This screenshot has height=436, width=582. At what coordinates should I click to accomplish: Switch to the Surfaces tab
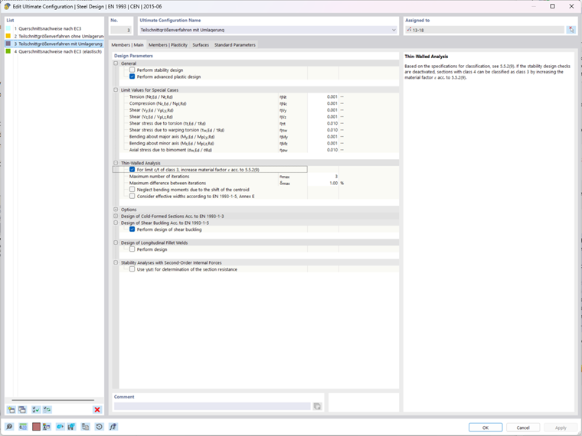pos(201,45)
